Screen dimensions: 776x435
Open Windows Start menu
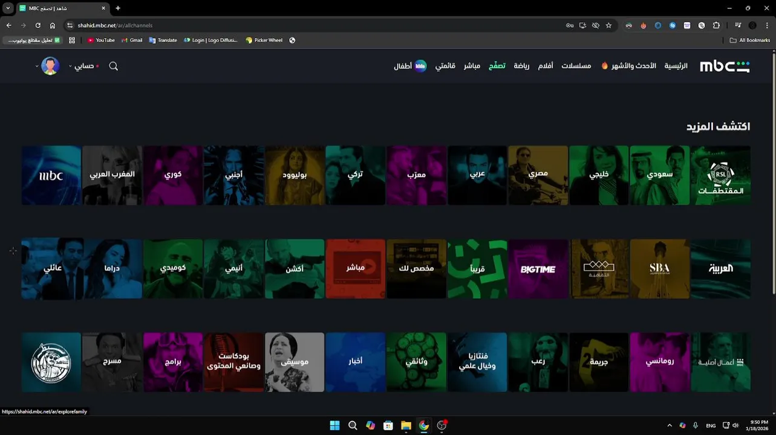[x=334, y=425]
